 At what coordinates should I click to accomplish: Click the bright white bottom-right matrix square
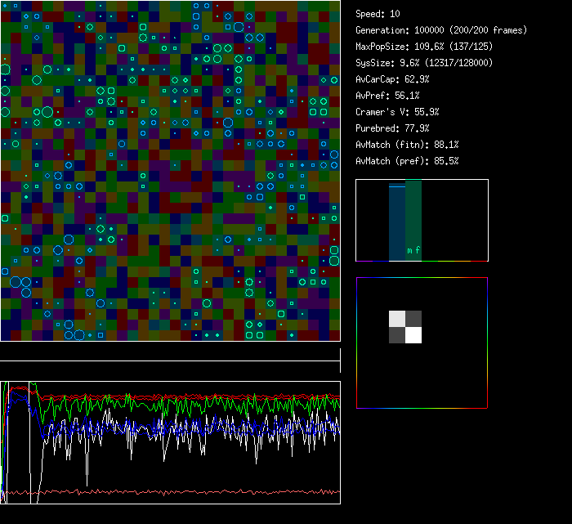pos(413,335)
